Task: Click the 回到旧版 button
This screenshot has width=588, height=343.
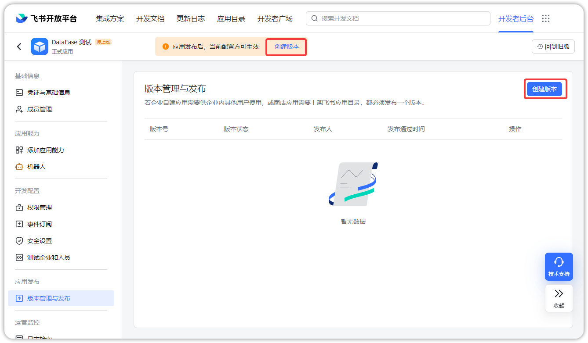Action: [x=553, y=46]
